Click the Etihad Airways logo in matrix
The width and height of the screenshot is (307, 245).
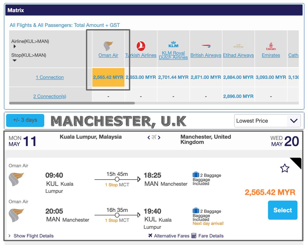coord(238,46)
